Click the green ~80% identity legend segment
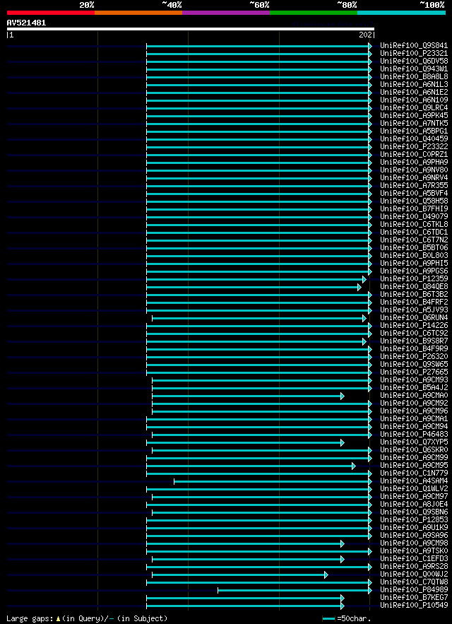This screenshot has height=624, width=452. pyautogui.click(x=314, y=13)
